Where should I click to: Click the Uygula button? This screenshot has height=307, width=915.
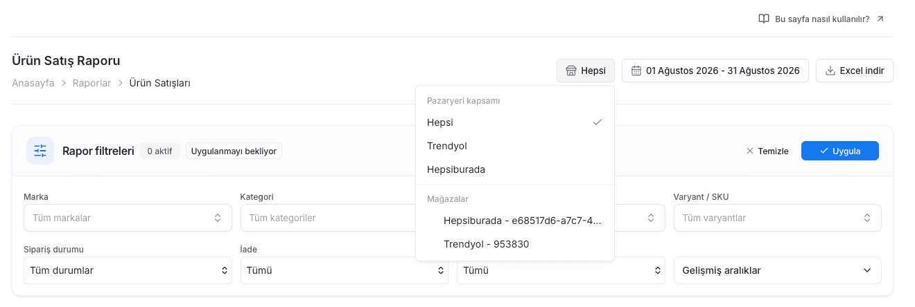pos(840,151)
